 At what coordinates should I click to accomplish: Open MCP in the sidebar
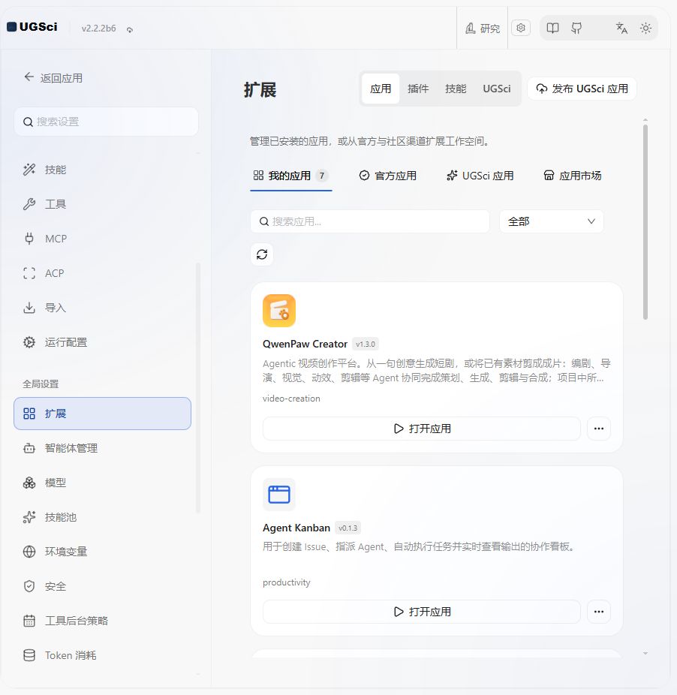click(102, 239)
